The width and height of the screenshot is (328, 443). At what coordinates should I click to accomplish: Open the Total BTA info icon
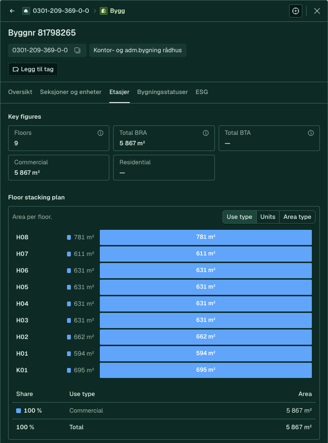311,133
